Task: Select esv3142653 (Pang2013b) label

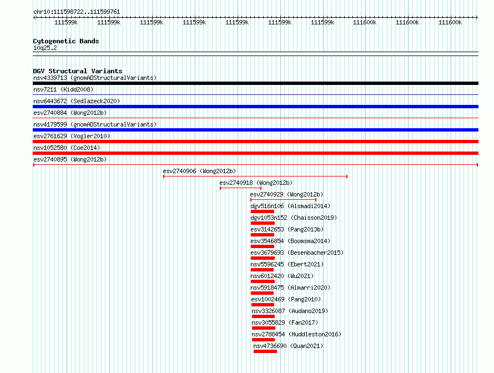Action: [x=287, y=229]
